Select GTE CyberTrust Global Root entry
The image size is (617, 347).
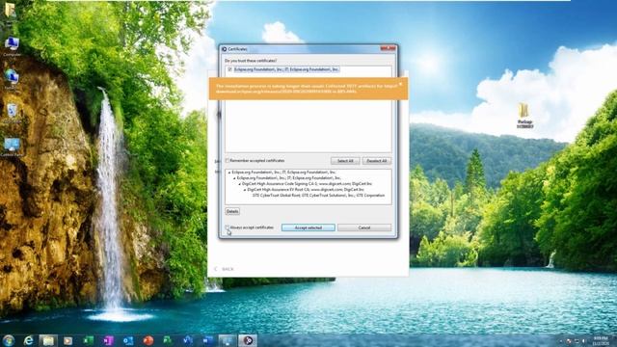(x=318, y=196)
